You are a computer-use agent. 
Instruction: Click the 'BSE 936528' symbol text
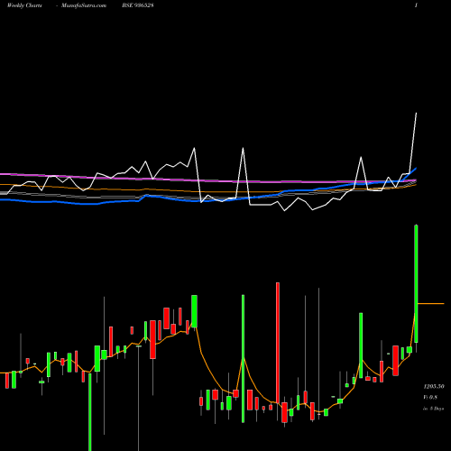pos(138,5)
